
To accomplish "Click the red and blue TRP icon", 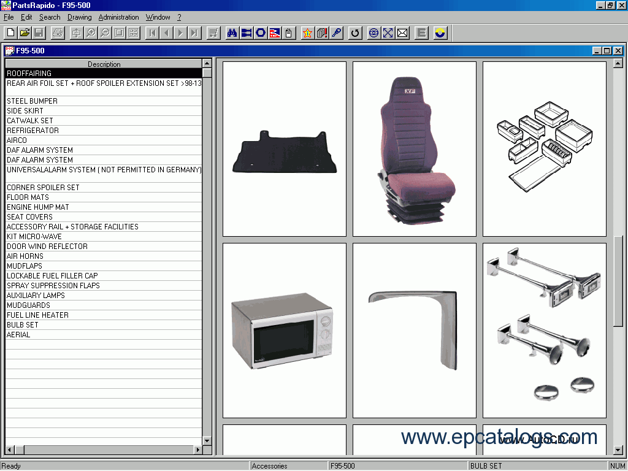I will (274, 33).
